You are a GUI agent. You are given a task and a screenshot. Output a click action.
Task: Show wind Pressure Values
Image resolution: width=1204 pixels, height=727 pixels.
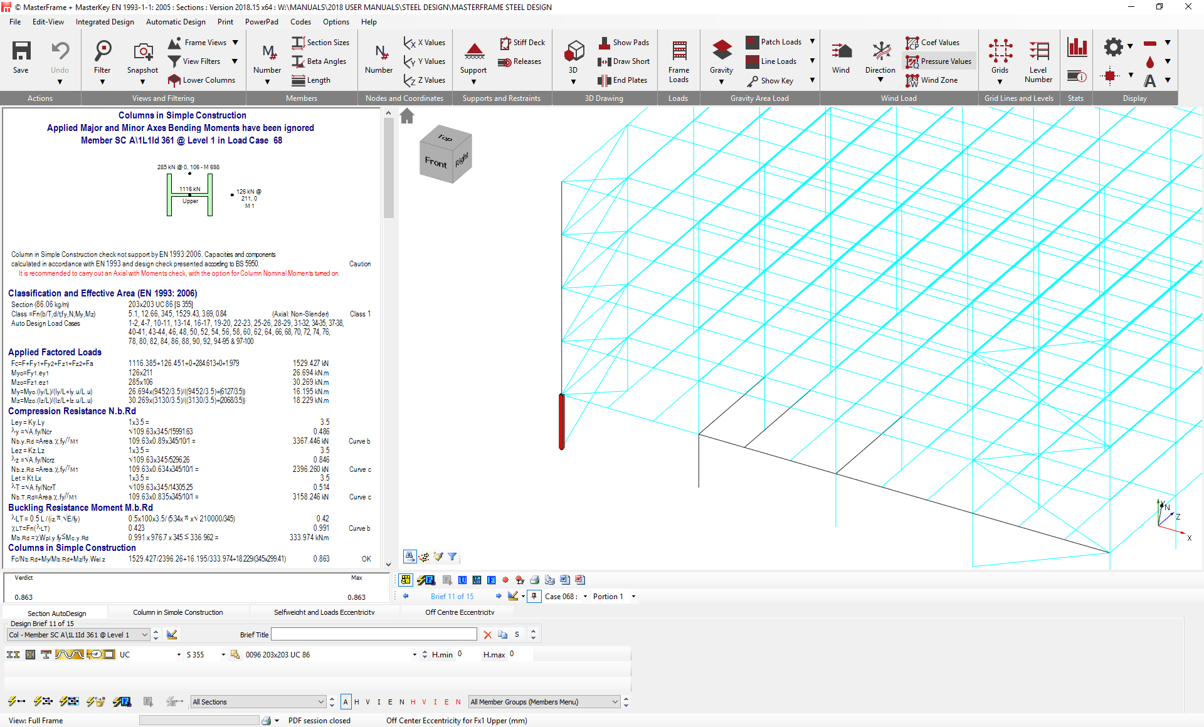click(x=939, y=61)
